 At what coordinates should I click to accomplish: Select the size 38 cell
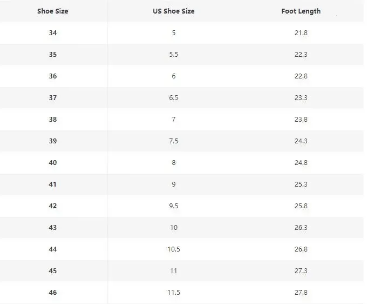click(53, 120)
